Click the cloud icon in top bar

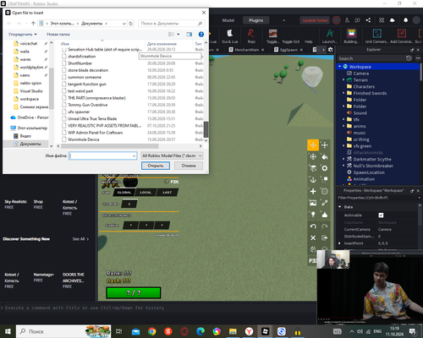393,20
